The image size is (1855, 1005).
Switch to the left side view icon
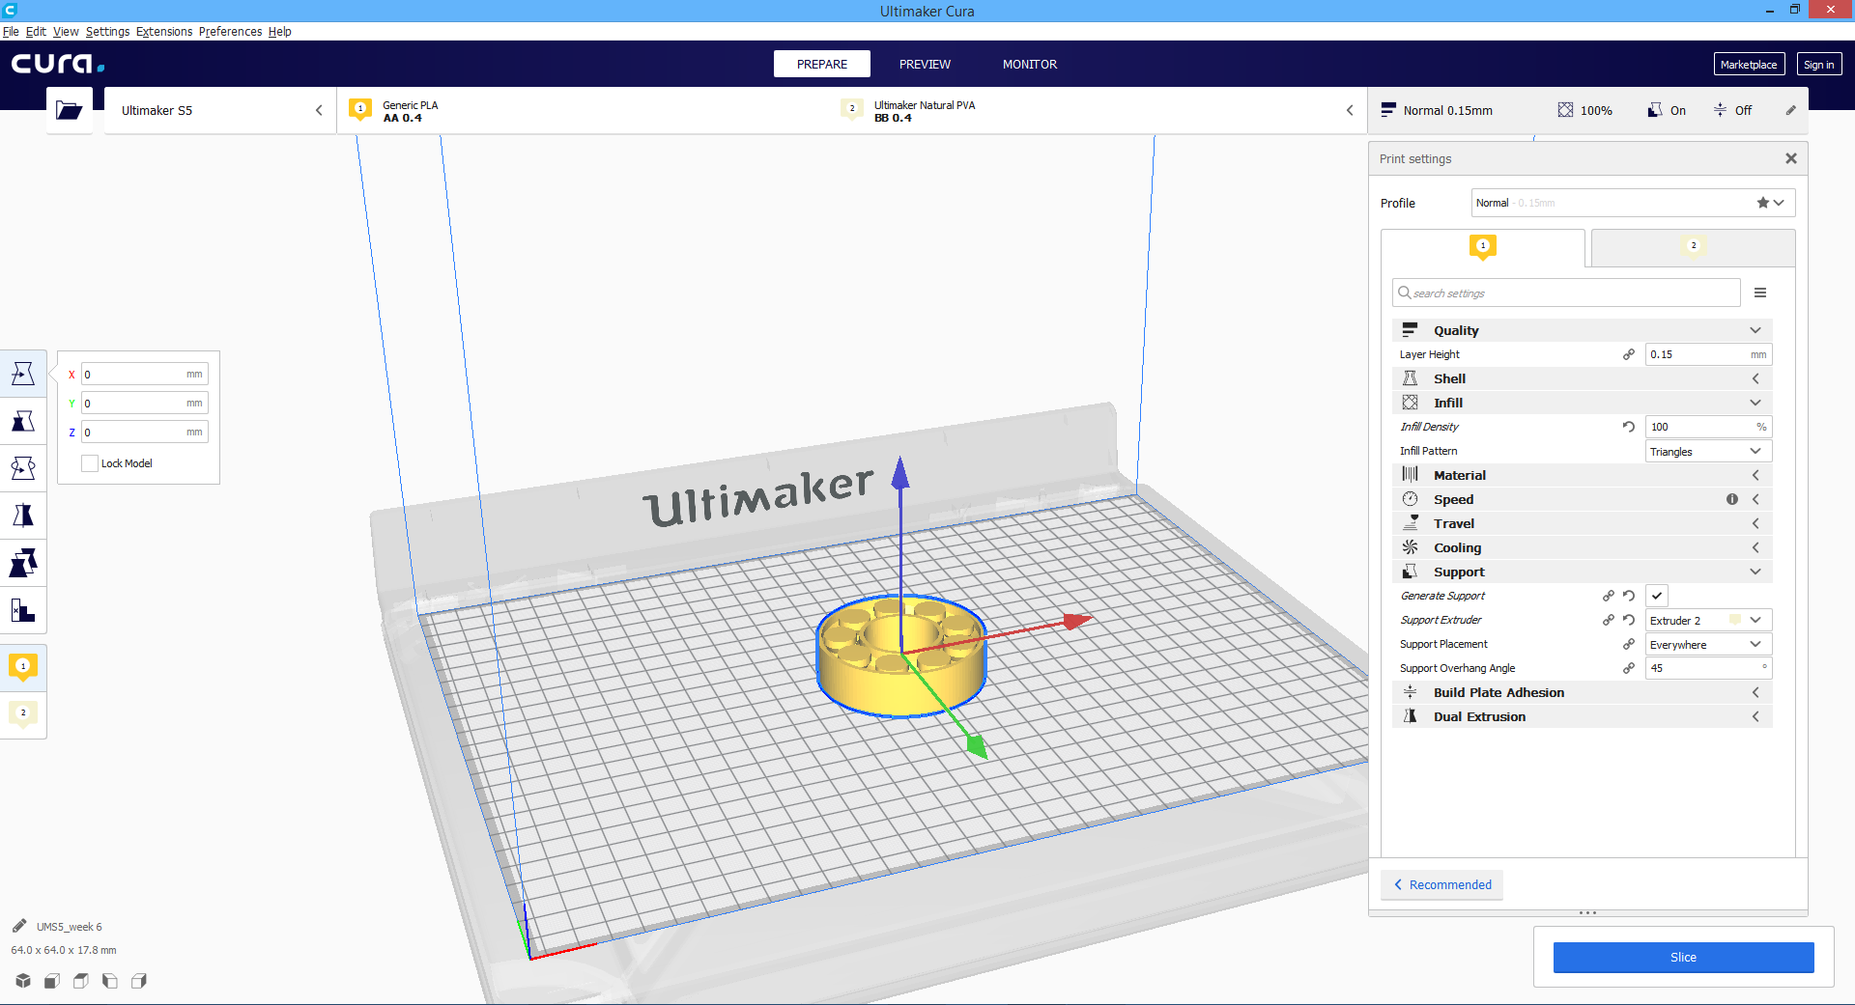coord(110,981)
